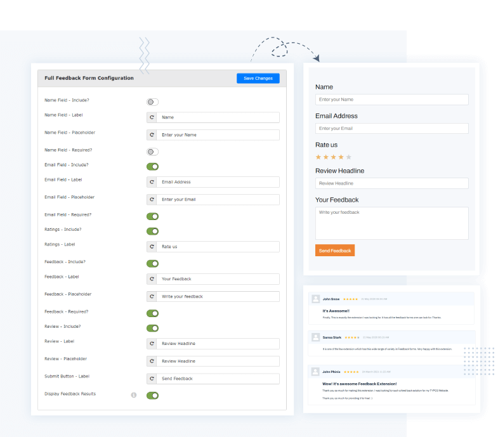The height and width of the screenshot is (437, 498).
Task: Click reset icon beside Ratings Label input
Action: point(152,247)
